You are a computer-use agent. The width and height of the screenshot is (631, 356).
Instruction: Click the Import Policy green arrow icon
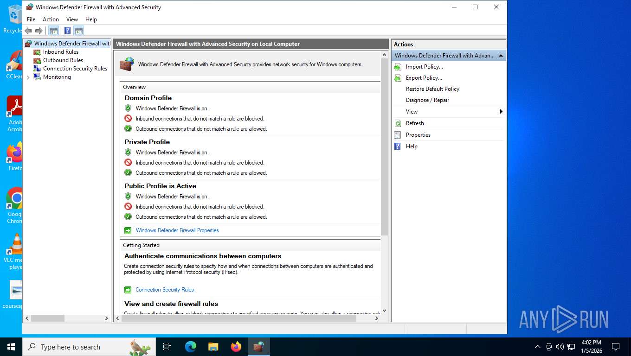398,67
